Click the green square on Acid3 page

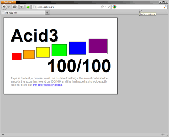(59, 50)
